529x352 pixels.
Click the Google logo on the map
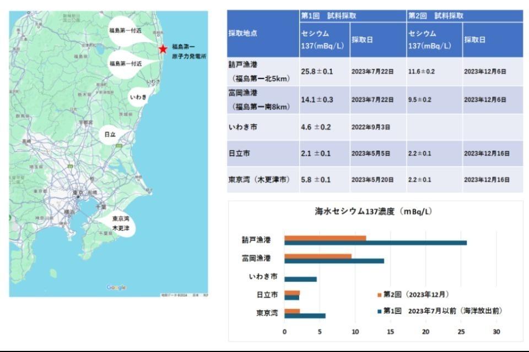click(x=116, y=288)
